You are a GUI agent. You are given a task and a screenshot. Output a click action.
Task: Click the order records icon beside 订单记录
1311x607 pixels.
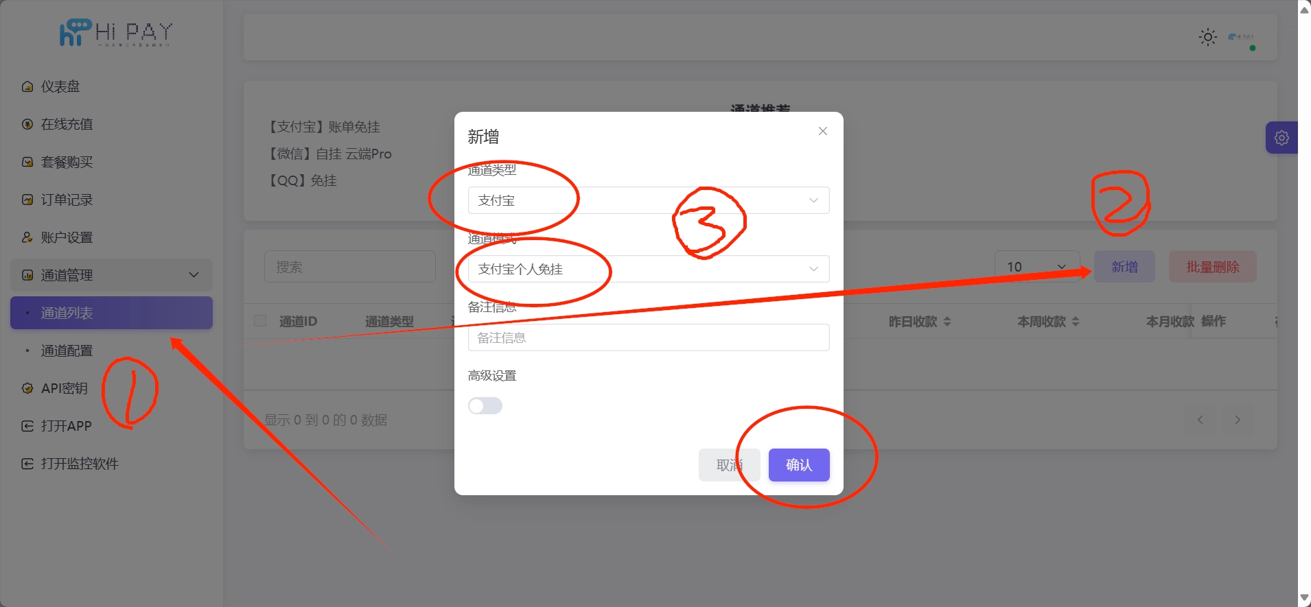[27, 200]
